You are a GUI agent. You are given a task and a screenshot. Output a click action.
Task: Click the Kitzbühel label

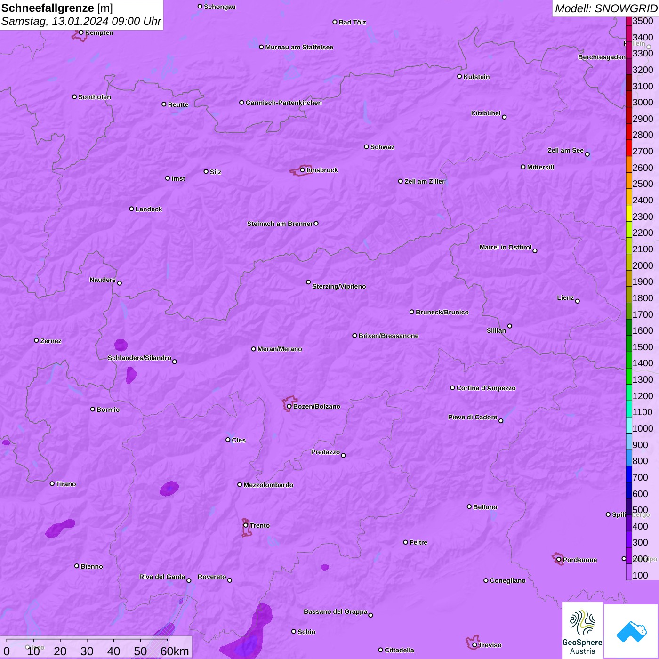click(486, 113)
